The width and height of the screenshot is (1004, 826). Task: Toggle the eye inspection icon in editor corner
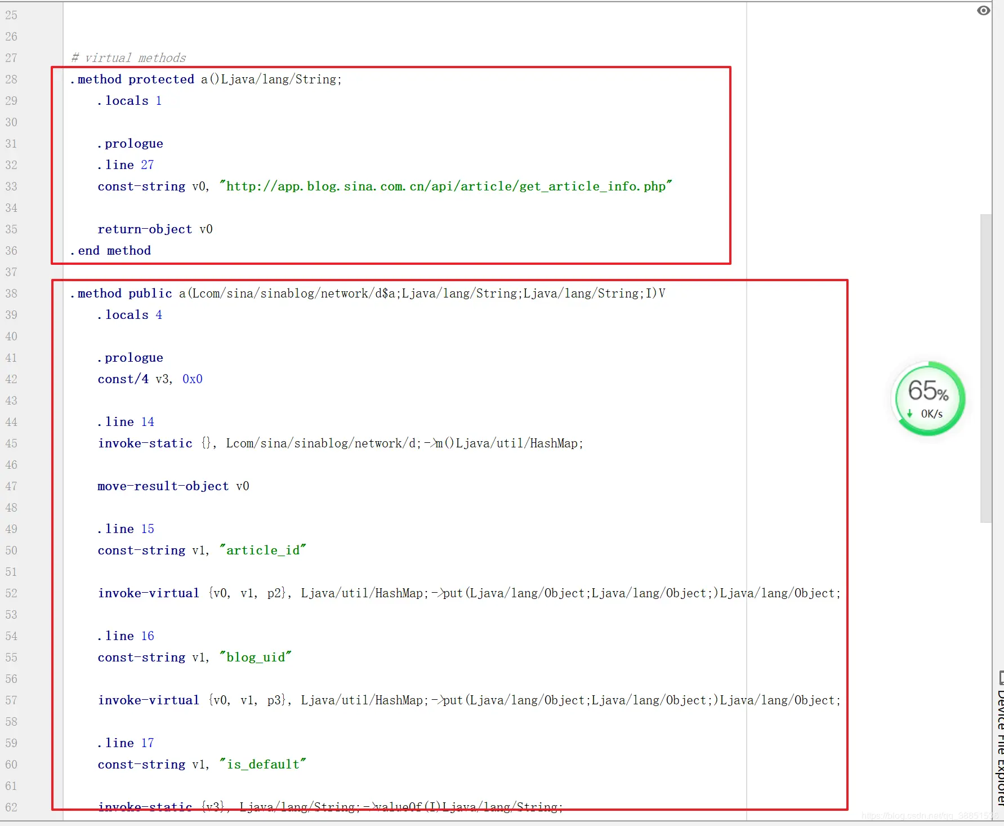pos(983,11)
